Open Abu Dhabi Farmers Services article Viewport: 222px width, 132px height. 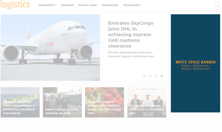pyautogui.click(x=104, y=102)
